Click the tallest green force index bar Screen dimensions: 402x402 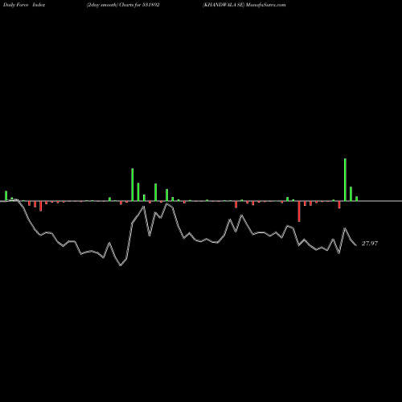[x=345, y=179]
